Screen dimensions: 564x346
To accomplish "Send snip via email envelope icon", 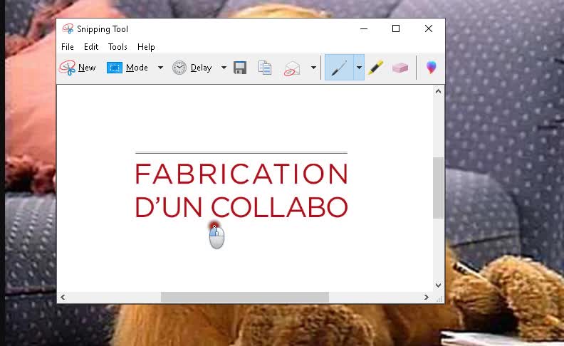I will coord(292,68).
